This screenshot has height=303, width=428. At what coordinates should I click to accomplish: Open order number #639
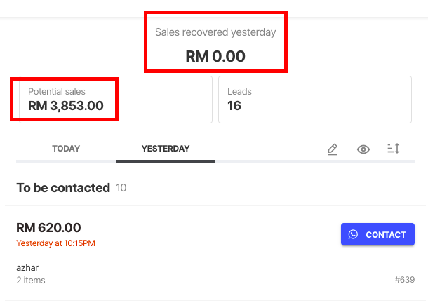click(x=405, y=280)
